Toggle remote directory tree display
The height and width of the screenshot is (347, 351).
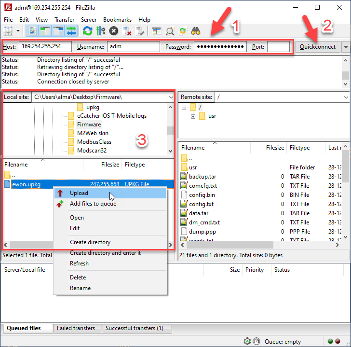pos(58,31)
